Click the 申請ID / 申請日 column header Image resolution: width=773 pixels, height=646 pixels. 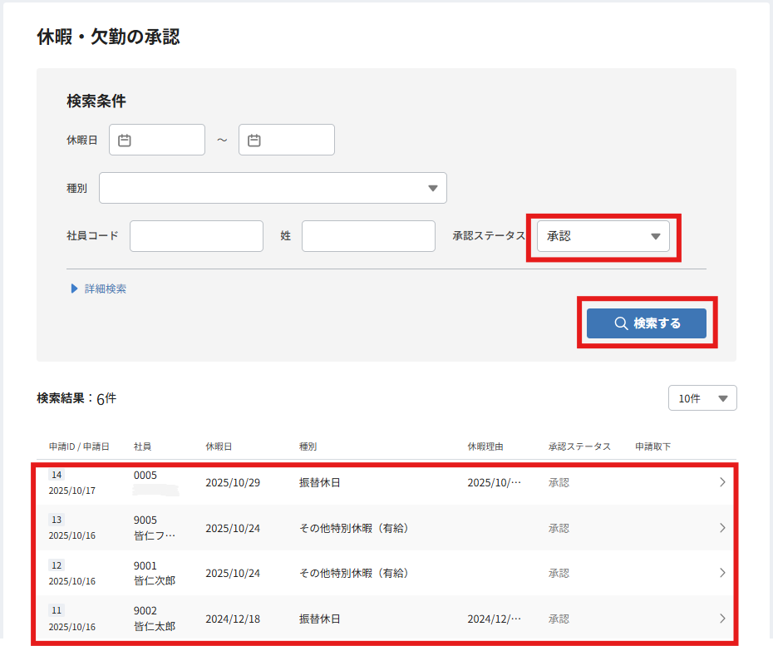click(79, 446)
